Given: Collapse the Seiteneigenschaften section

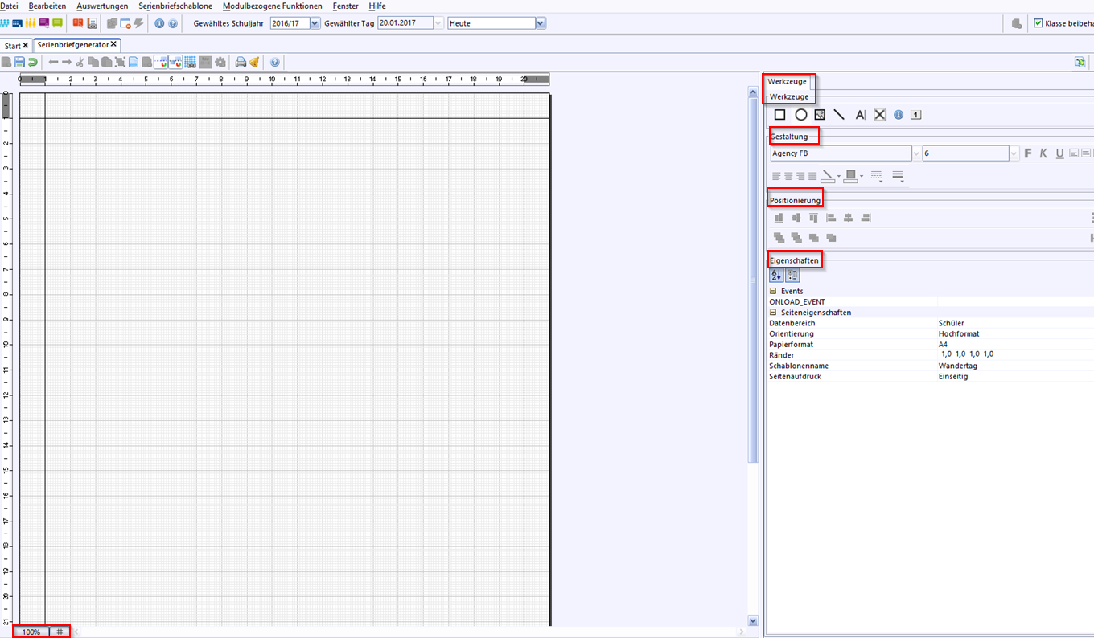Looking at the screenshot, I should pos(773,313).
